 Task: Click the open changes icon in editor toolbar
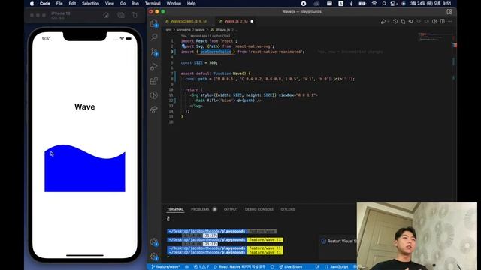coord(403,22)
